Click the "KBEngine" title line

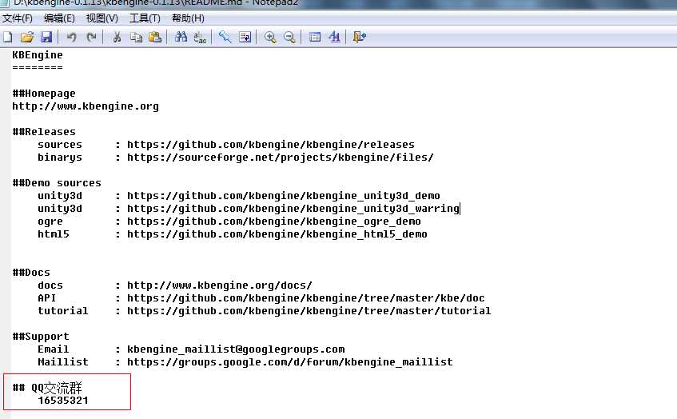coord(37,55)
